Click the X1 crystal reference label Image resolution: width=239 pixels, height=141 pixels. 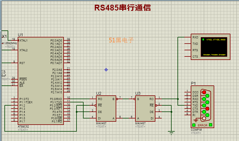coord(4,36)
